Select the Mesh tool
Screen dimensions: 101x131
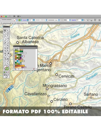tap(5, 53)
